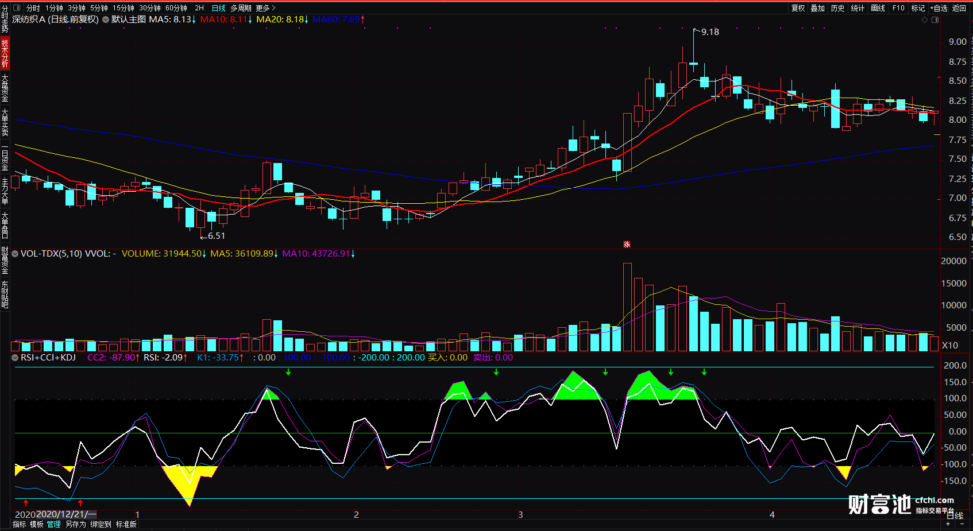Click the 管理 tab at bottom
973x531 pixels.
(54, 524)
